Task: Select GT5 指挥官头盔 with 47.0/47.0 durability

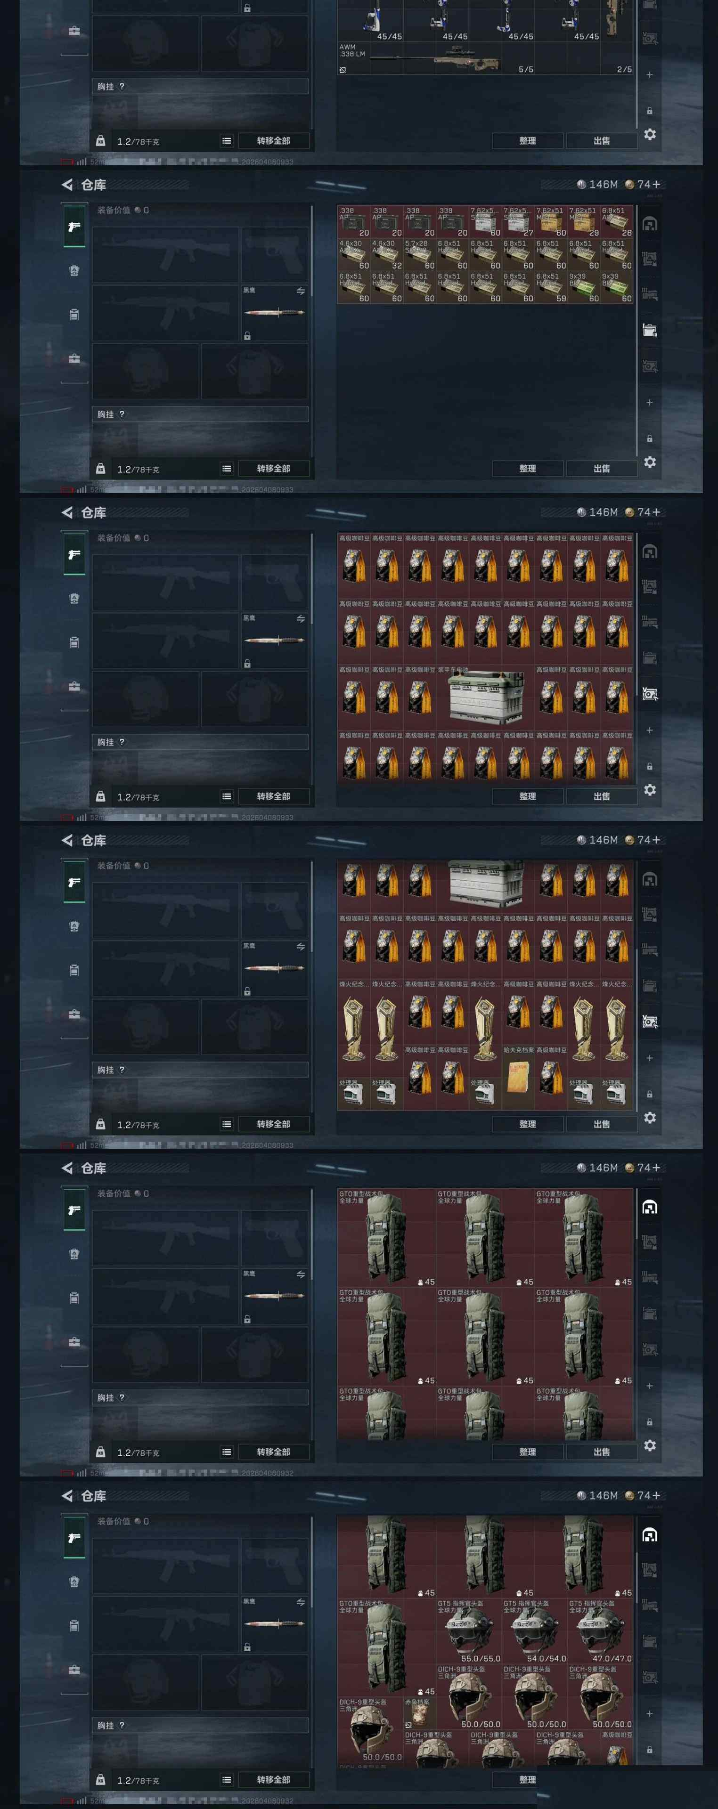Action: point(600,1632)
